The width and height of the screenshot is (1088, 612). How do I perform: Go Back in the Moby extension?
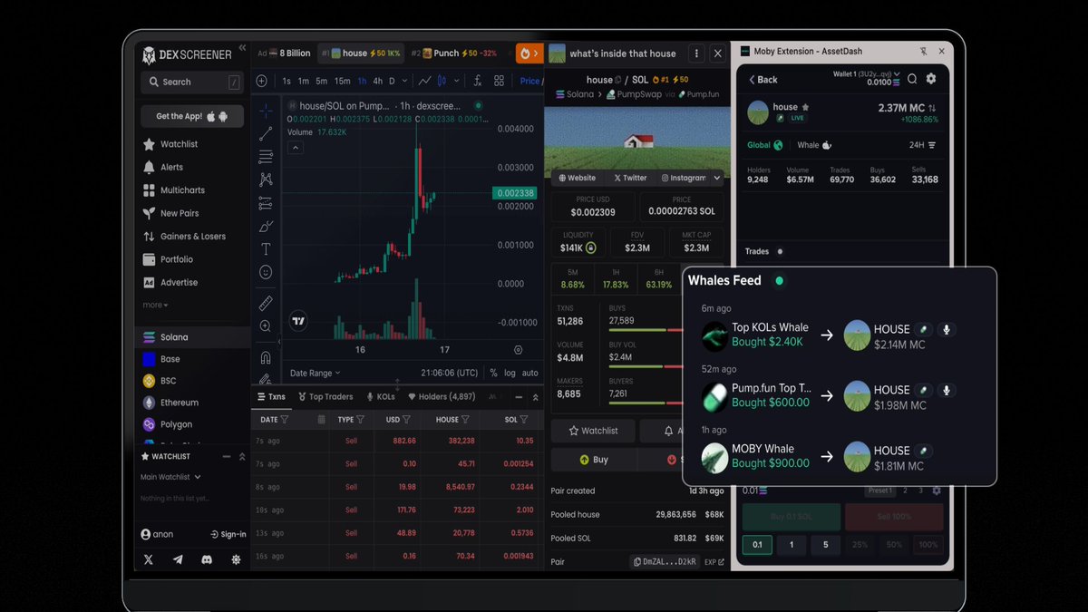[763, 80]
